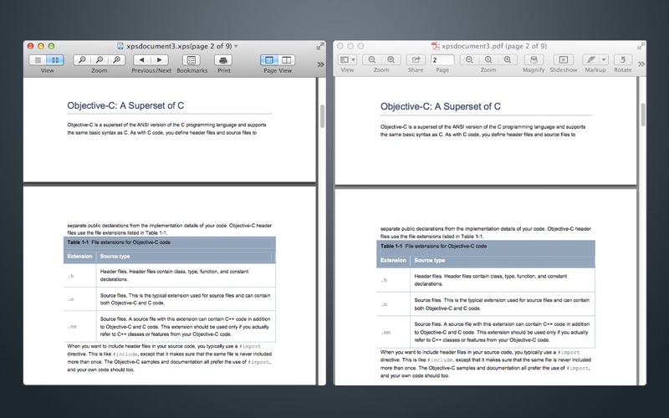Click vertical scrollbar thumb in XPS viewer
The height and width of the screenshot is (418, 669).
click(322, 115)
